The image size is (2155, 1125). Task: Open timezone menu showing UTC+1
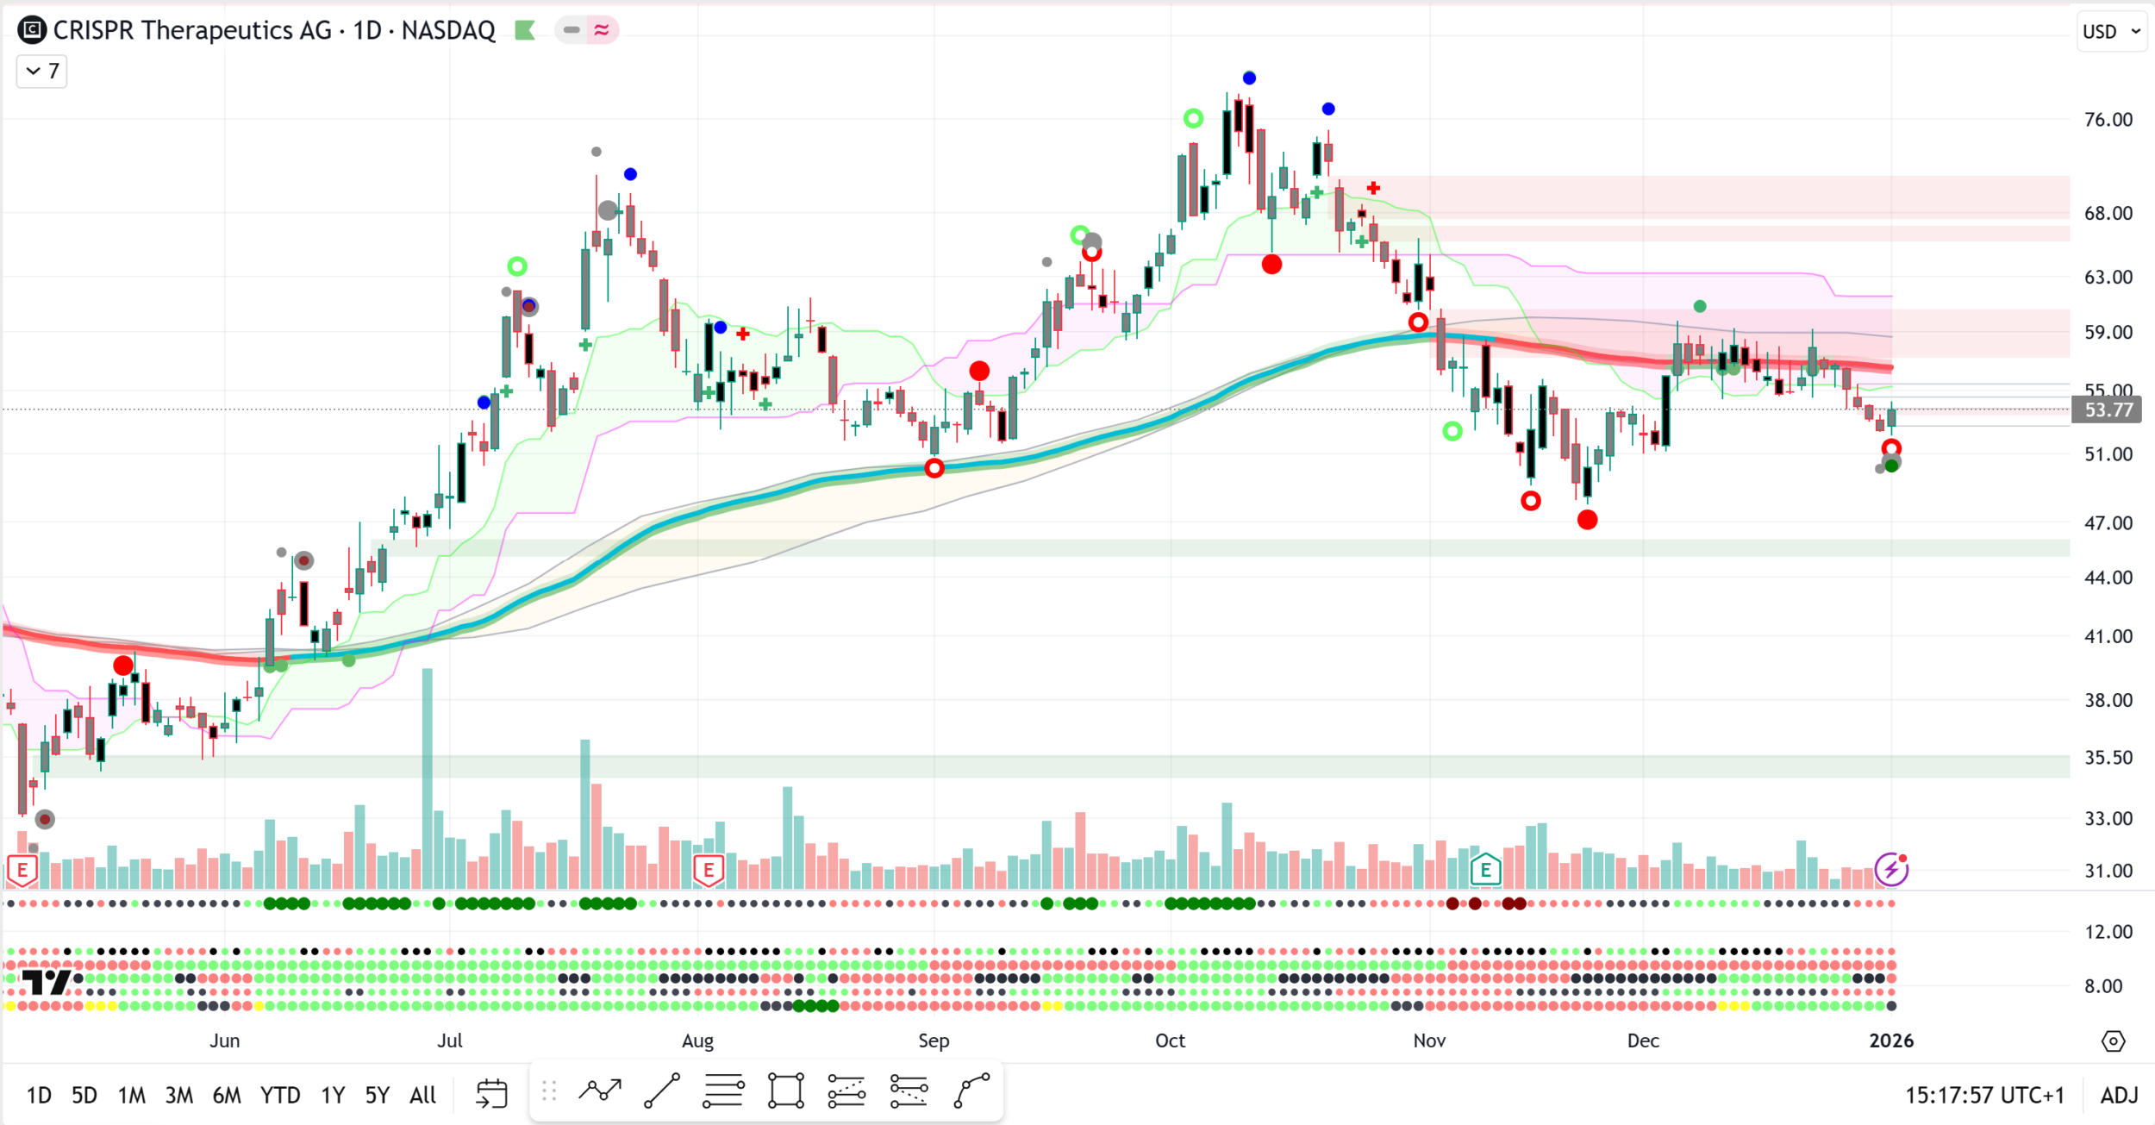click(1984, 1095)
